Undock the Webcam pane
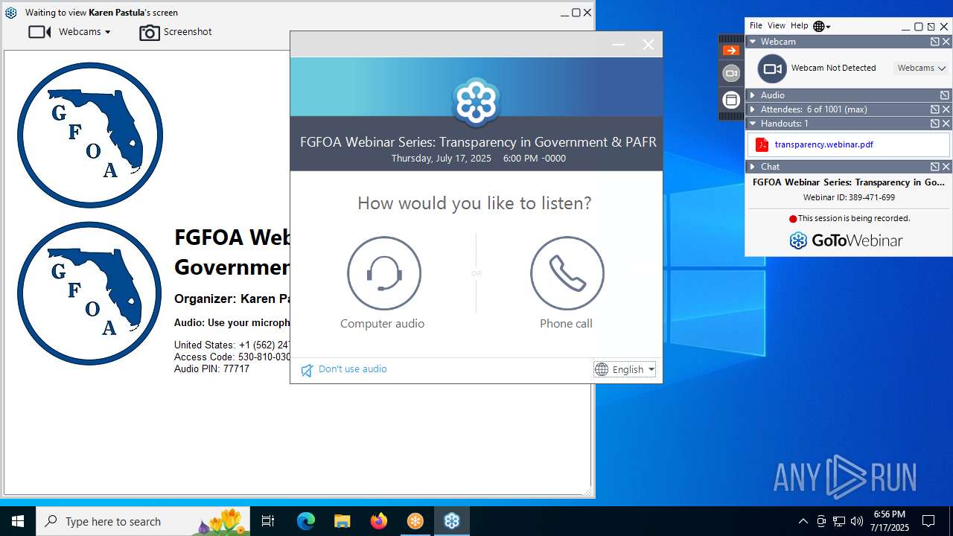This screenshot has height=536, width=953. (935, 42)
